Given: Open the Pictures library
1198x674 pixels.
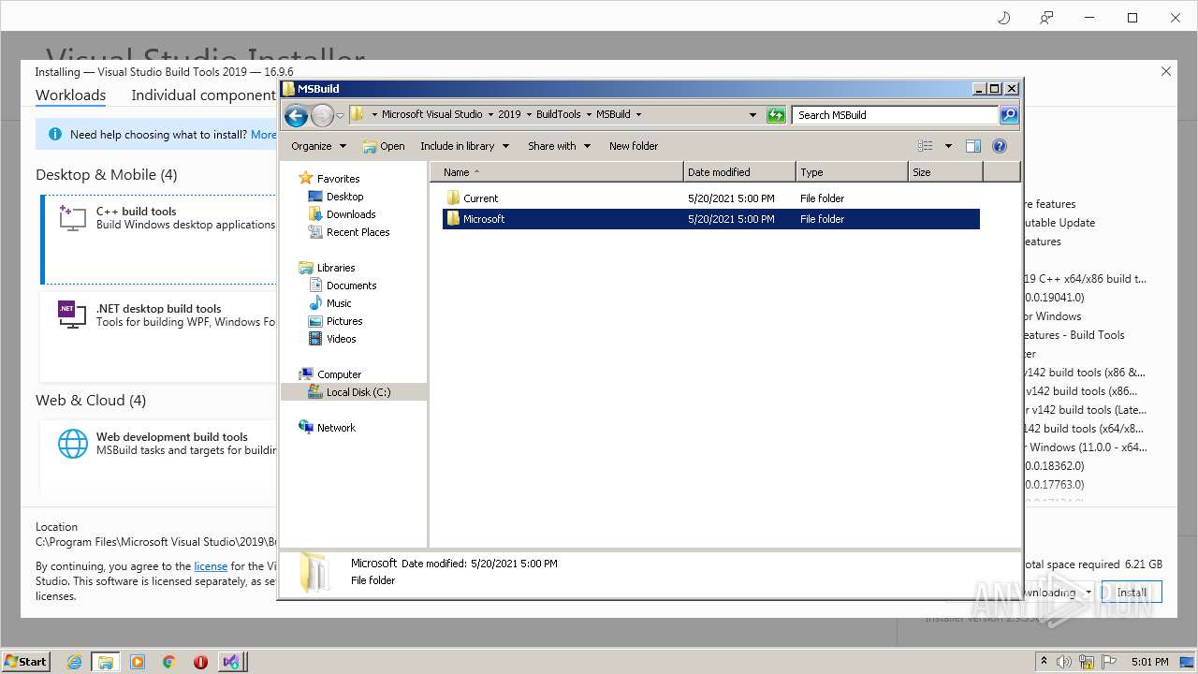Looking at the screenshot, I should pos(344,321).
